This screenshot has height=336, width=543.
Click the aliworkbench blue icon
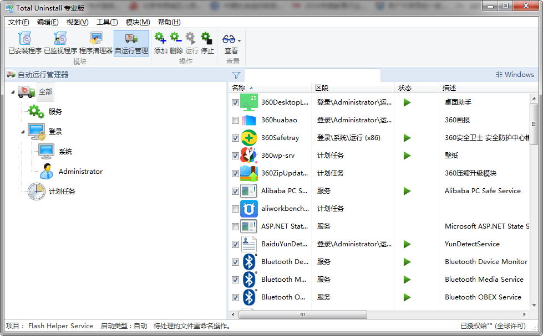coord(248,209)
